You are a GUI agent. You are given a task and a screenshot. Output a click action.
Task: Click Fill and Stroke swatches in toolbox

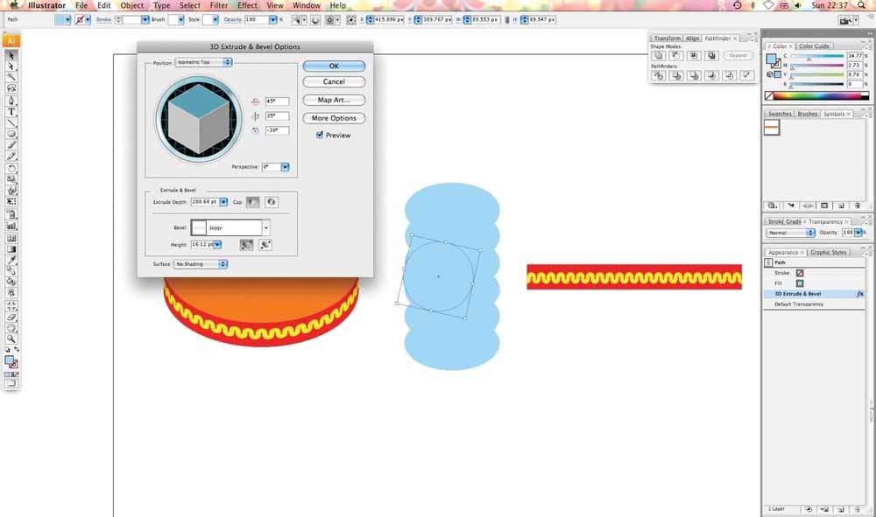(x=11, y=362)
